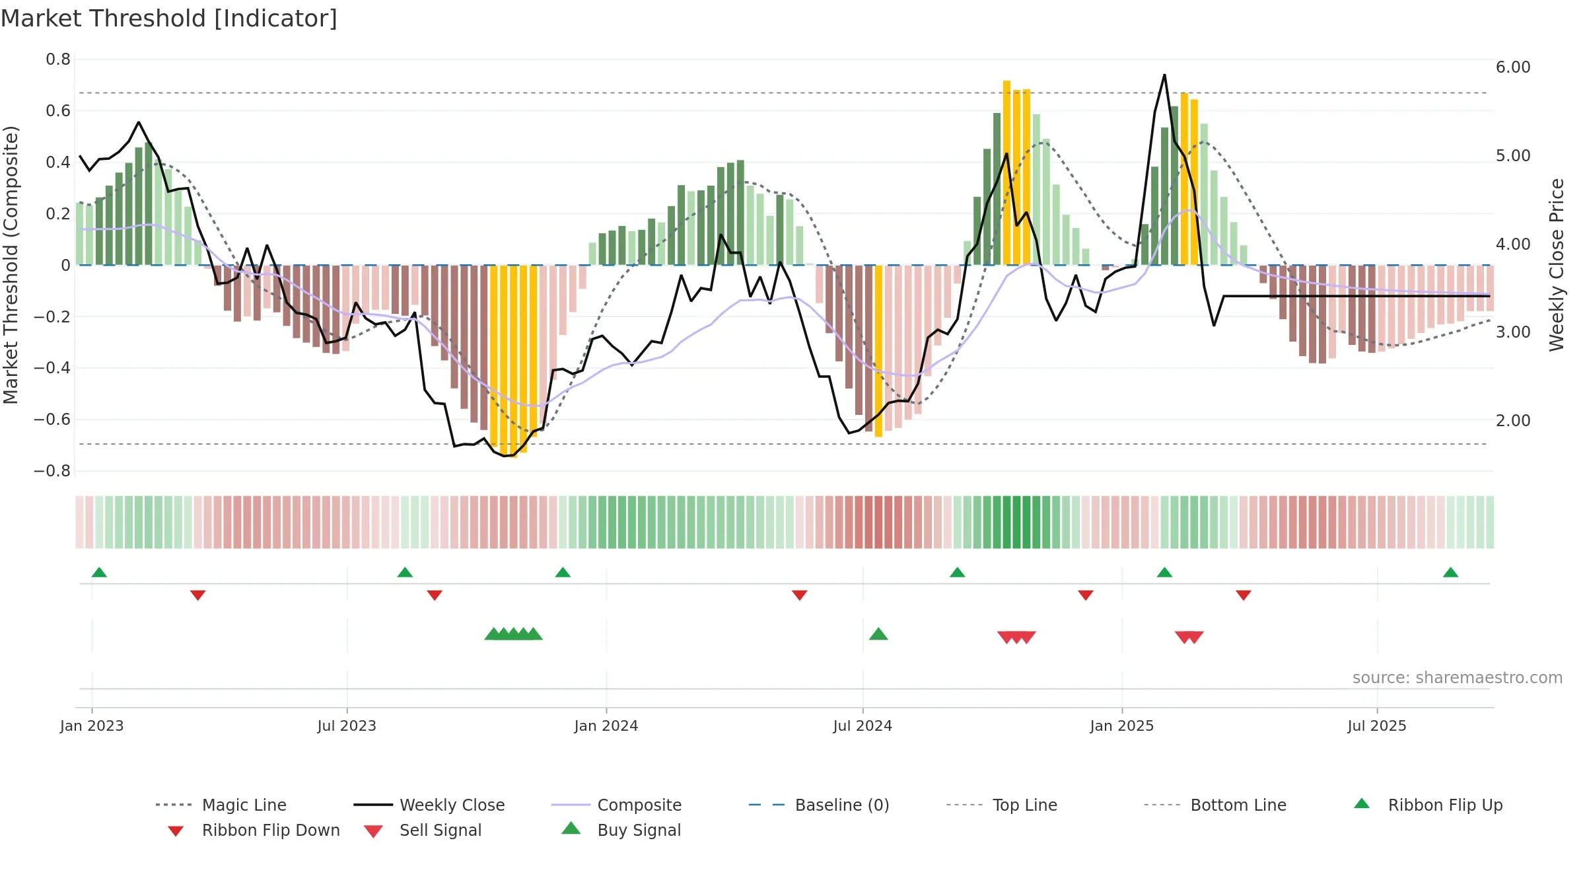Click the 0.8 left axis tick label
Viewport: 1585px width, 892px height.
[58, 59]
